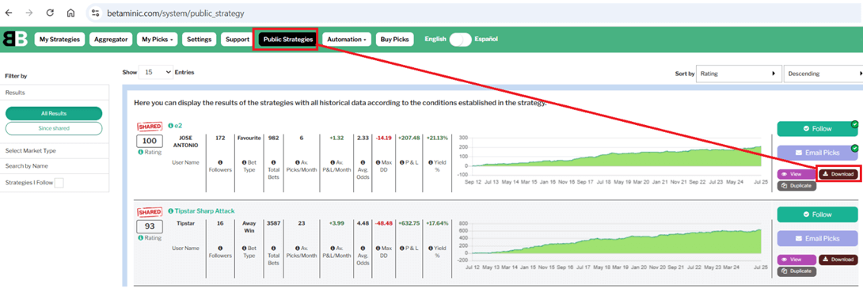
Task: Expand the Results filter section
Action: click(55, 93)
